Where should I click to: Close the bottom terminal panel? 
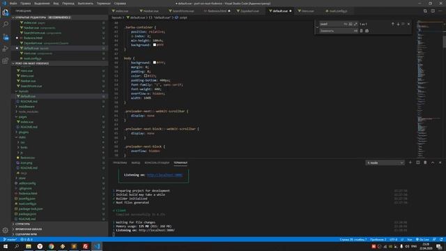tap(440, 162)
